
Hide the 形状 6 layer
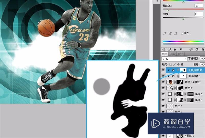(163, 94)
